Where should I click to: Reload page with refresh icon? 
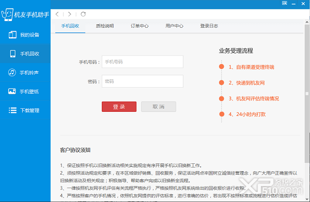pyautogui.click(x=83, y=14)
